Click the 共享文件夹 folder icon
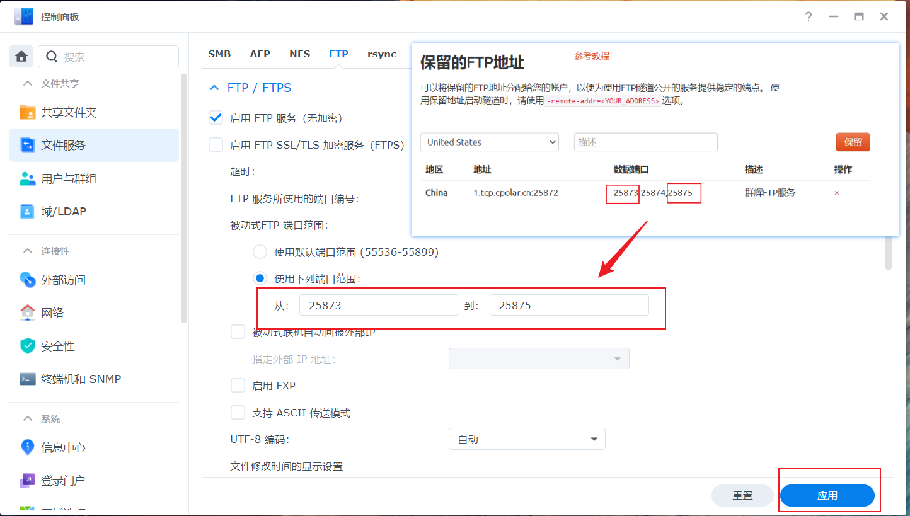Viewport: 910px width, 516px height. pos(28,112)
